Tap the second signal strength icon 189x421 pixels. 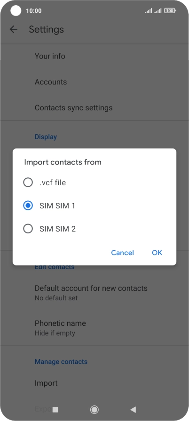(x=158, y=11)
